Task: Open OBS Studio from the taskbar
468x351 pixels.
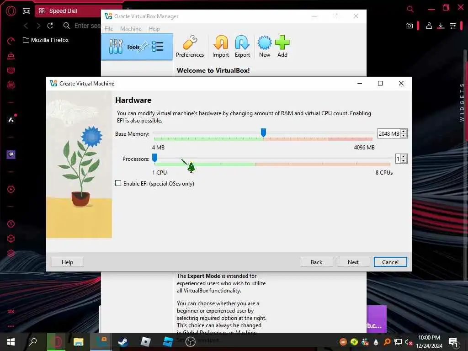Action: pos(190,342)
